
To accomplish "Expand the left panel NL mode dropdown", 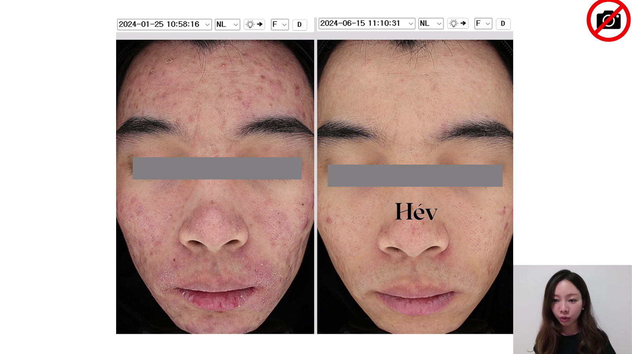I will point(228,24).
